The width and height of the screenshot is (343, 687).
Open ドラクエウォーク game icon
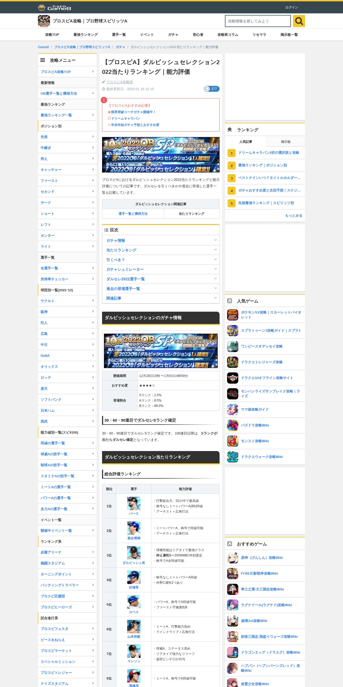(233, 457)
